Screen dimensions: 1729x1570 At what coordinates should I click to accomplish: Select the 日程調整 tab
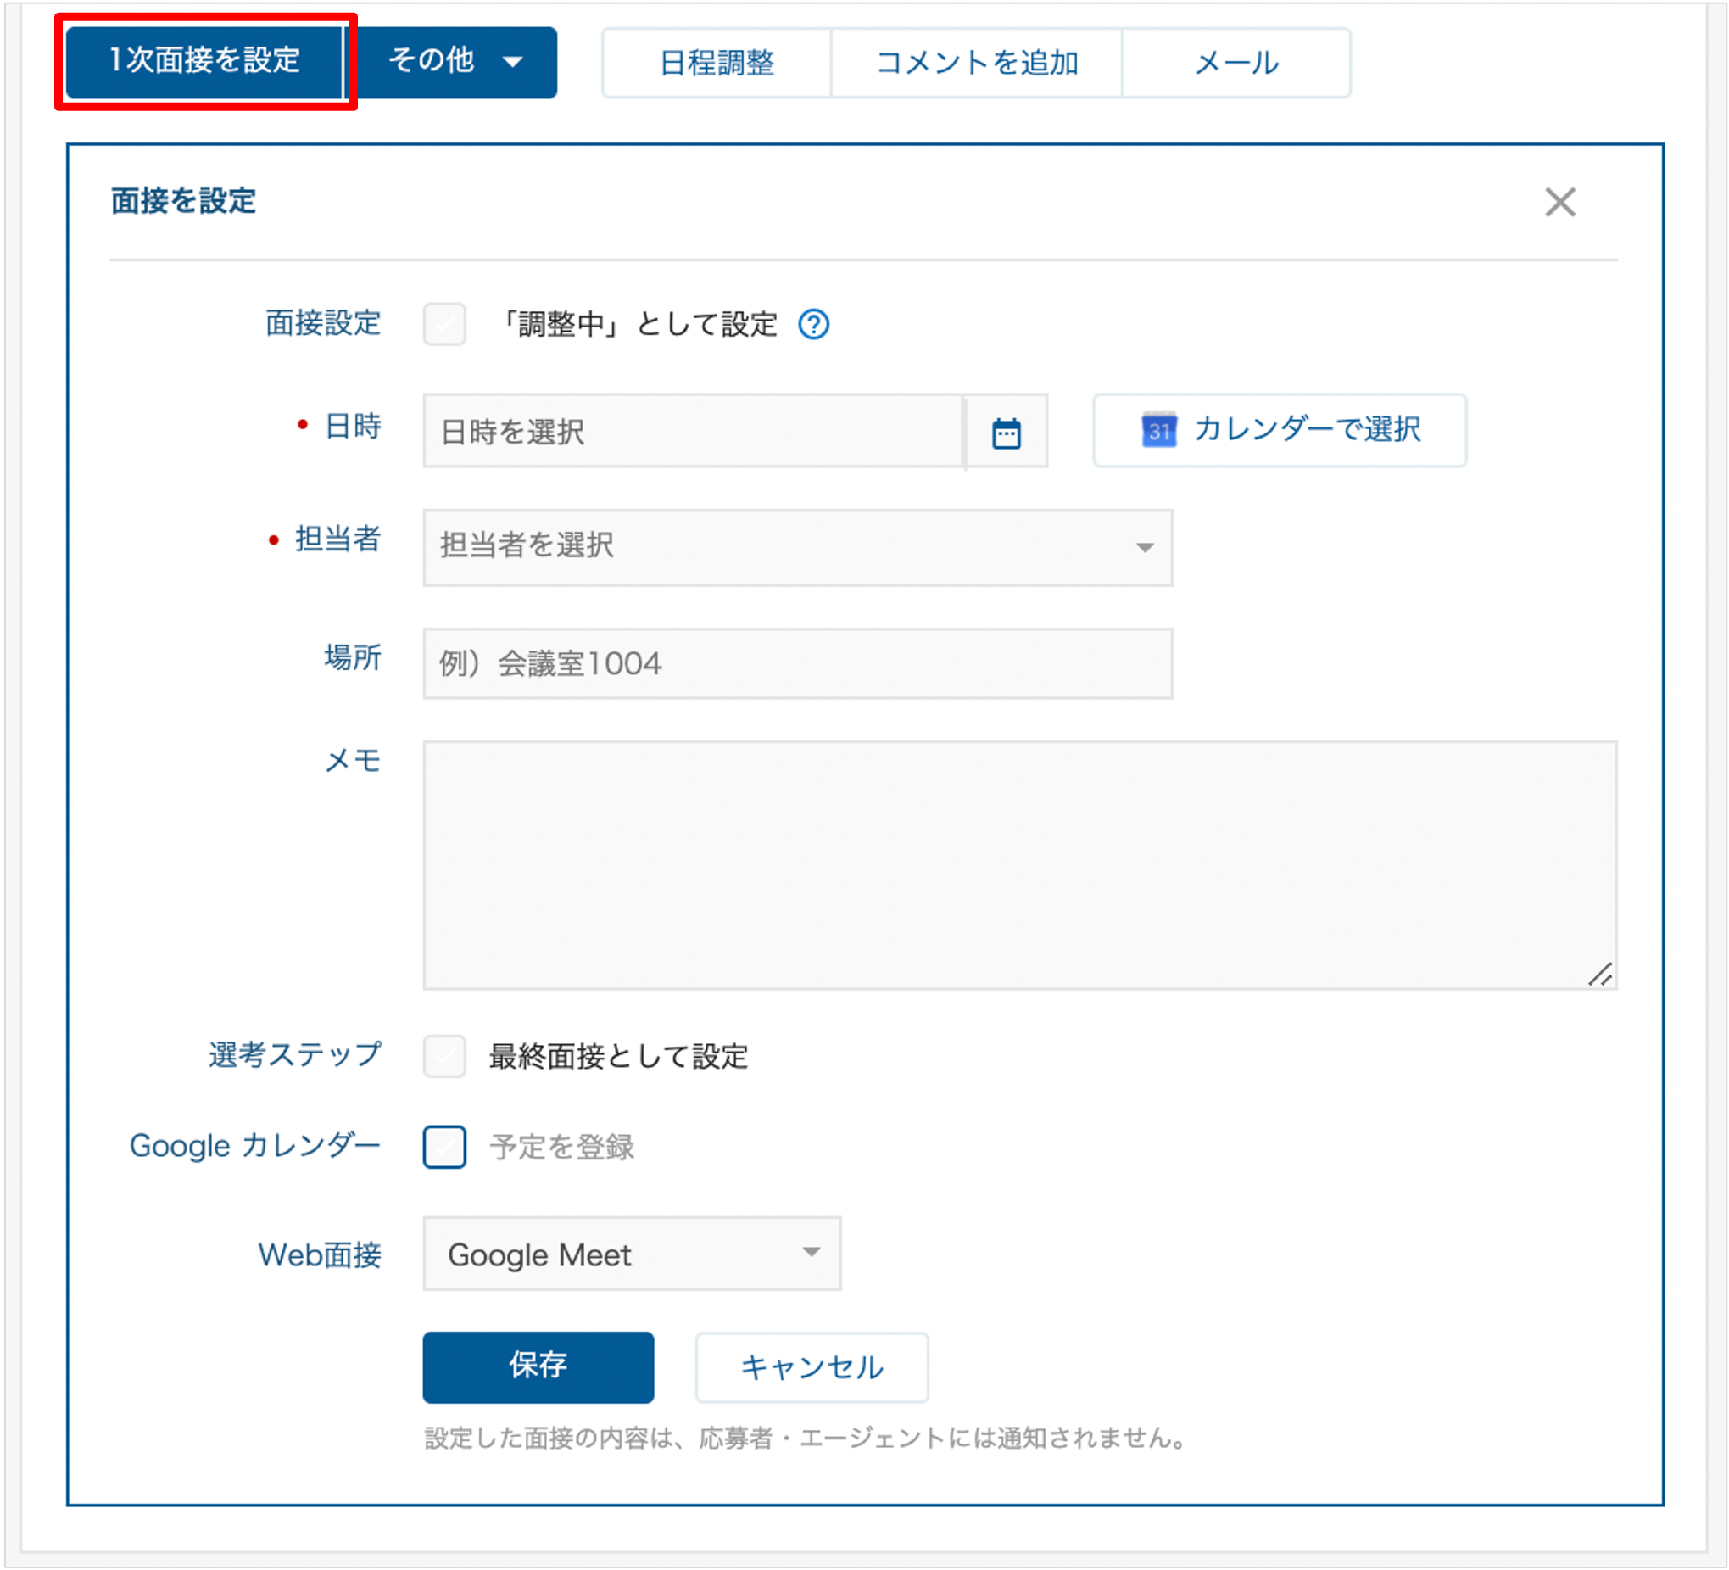click(x=717, y=63)
